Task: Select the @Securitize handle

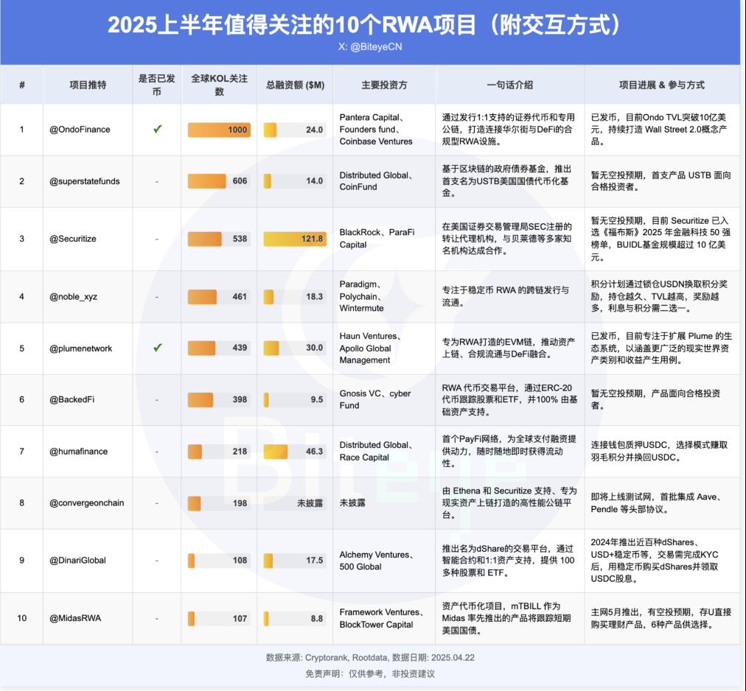Action: (x=73, y=239)
